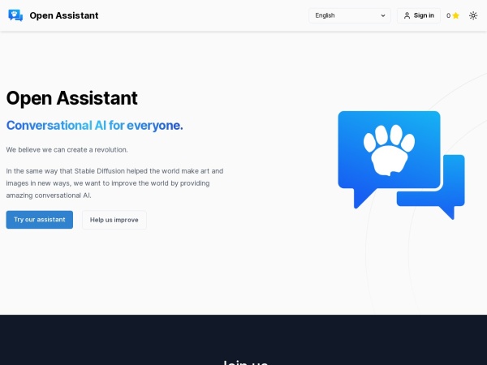
Task: Click the user silhouette icon beside Sign in
Action: pyautogui.click(x=407, y=15)
